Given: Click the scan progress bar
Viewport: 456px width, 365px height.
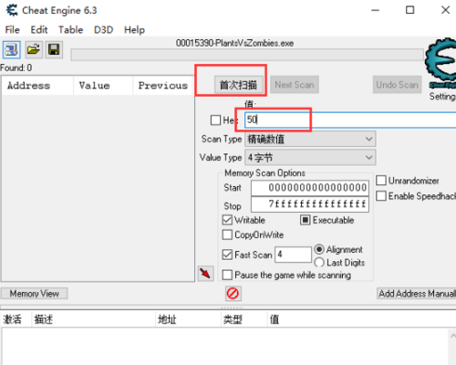Looking at the screenshot, I should click(x=247, y=55).
